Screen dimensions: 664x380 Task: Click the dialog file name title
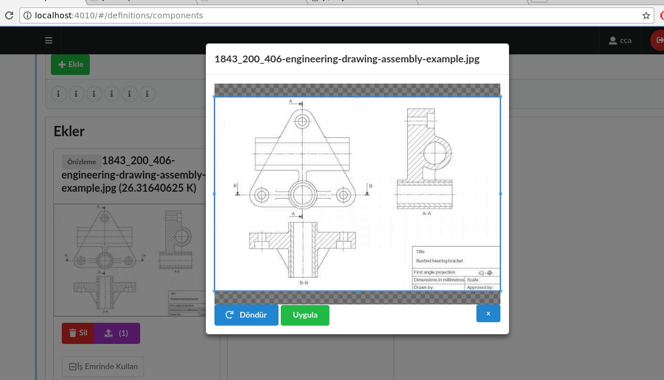point(347,59)
